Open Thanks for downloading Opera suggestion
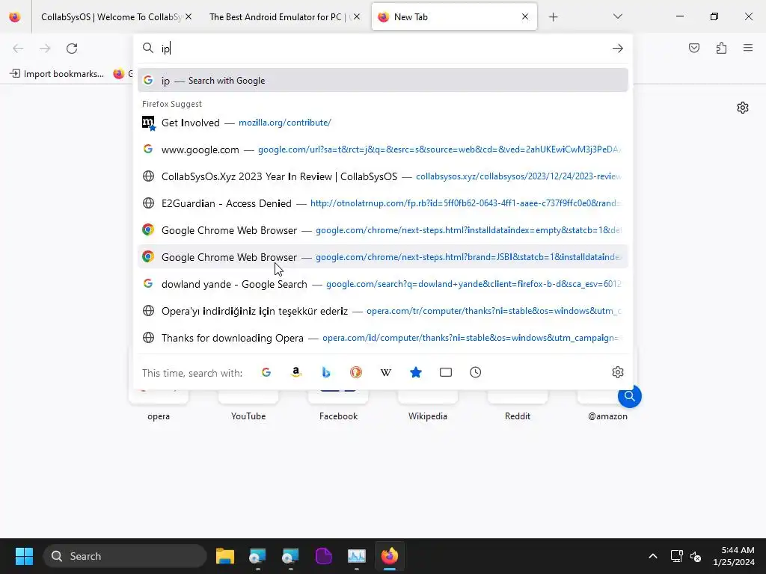The image size is (766, 574). pos(382,338)
